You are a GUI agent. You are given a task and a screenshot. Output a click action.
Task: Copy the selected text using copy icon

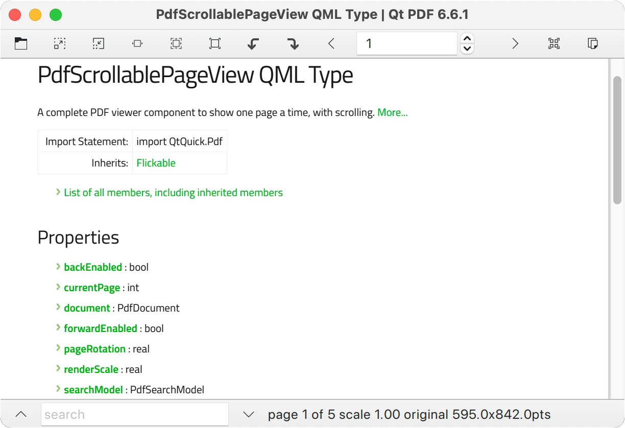pos(592,43)
